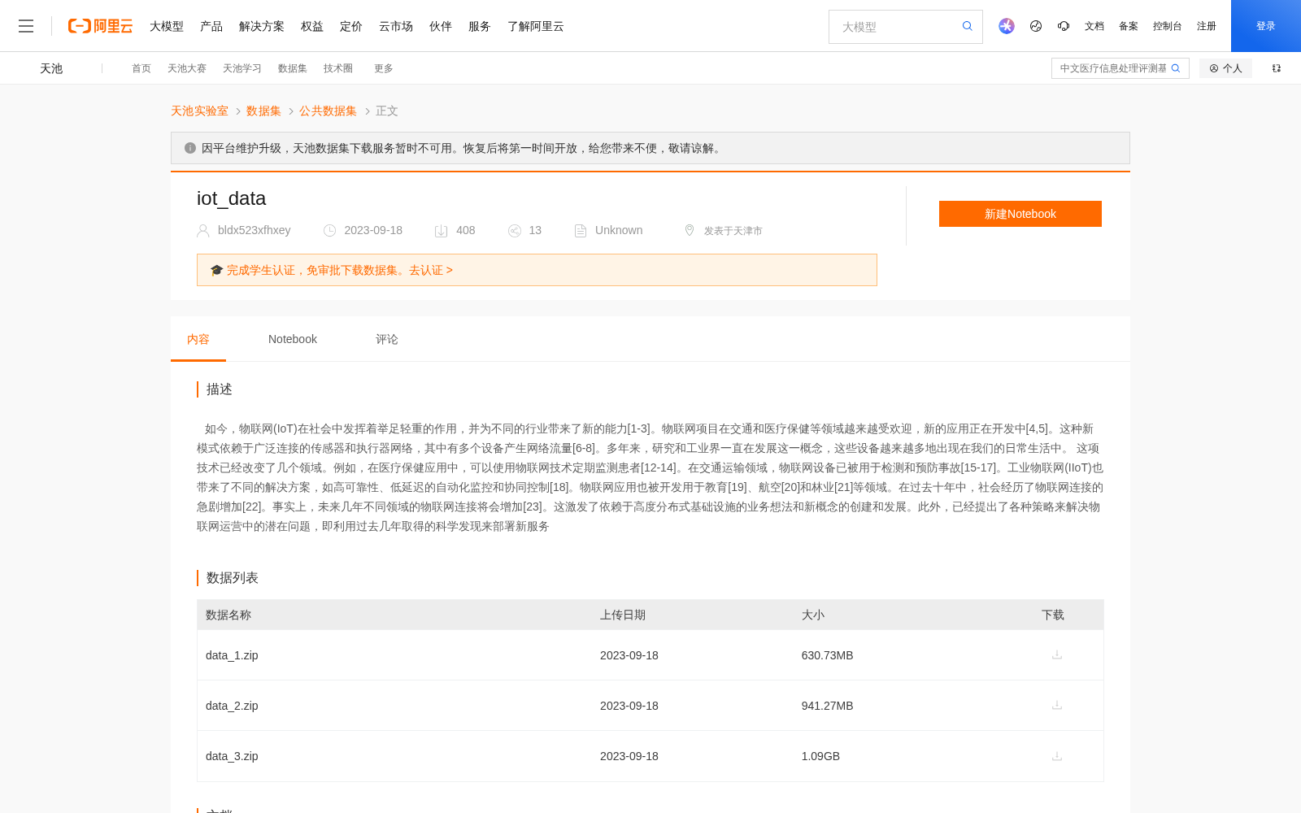
Task: Select the 内容 tab
Action: 198,339
